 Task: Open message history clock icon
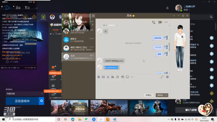[167, 77]
